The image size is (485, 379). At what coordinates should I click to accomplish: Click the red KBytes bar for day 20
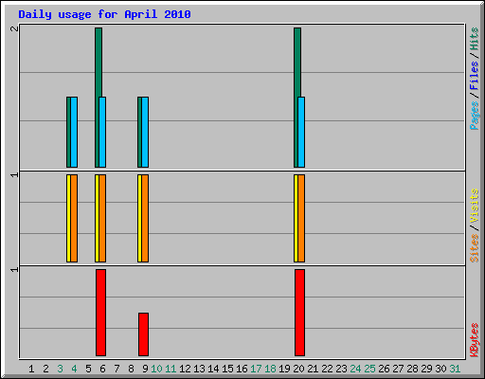tap(299, 313)
